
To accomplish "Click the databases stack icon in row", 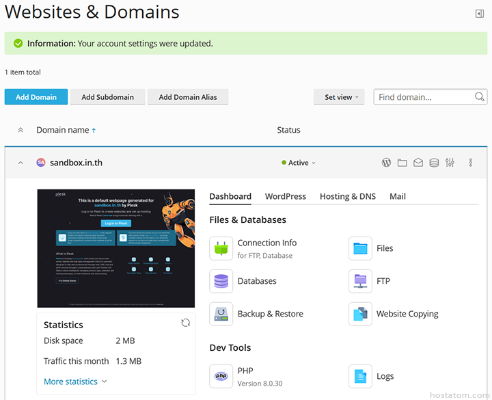I will point(434,163).
